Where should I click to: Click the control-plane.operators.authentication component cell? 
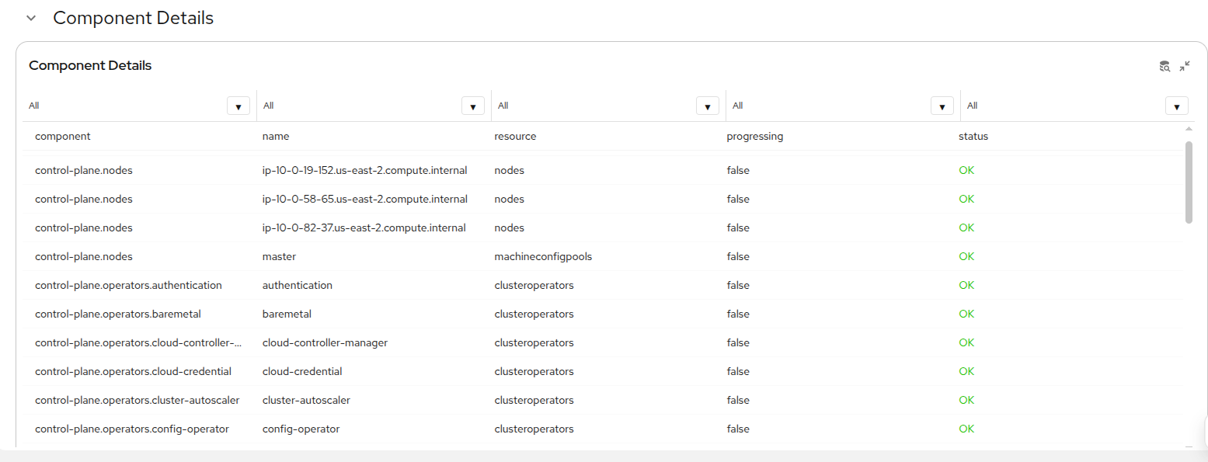(128, 286)
